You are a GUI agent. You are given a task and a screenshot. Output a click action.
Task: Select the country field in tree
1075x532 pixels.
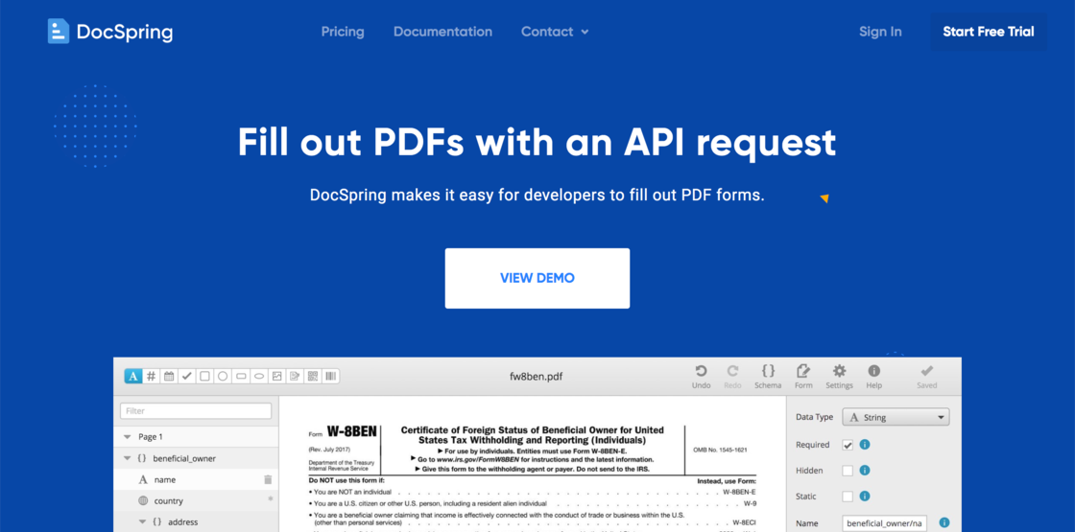point(196,501)
